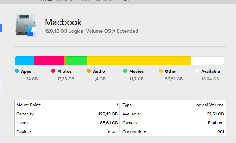Click the 'Owners:' label in info table
The width and height of the screenshot is (236, 143).
coord(130,123)
